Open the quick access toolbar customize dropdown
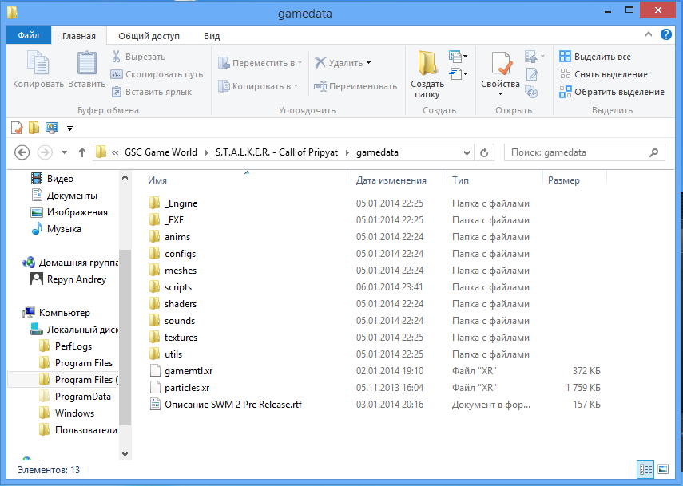The width and height of the screenshot is (683, 486). [x=69, y=128]
